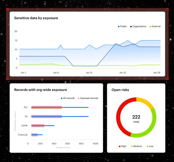
Task: Toggle the External series legend item
Action: tap(155, 26)
